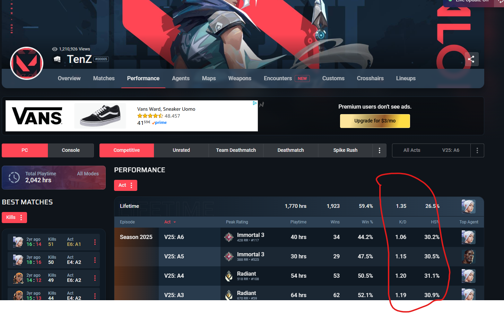This screenshot has height=313, width=504.
Task: Open the Weapons tab
Action: (x=240, y=79)
